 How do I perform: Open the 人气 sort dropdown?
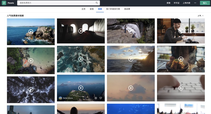pyautogui.click(x=200, y=16)
